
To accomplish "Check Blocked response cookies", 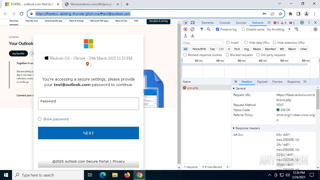I will 185,55.
